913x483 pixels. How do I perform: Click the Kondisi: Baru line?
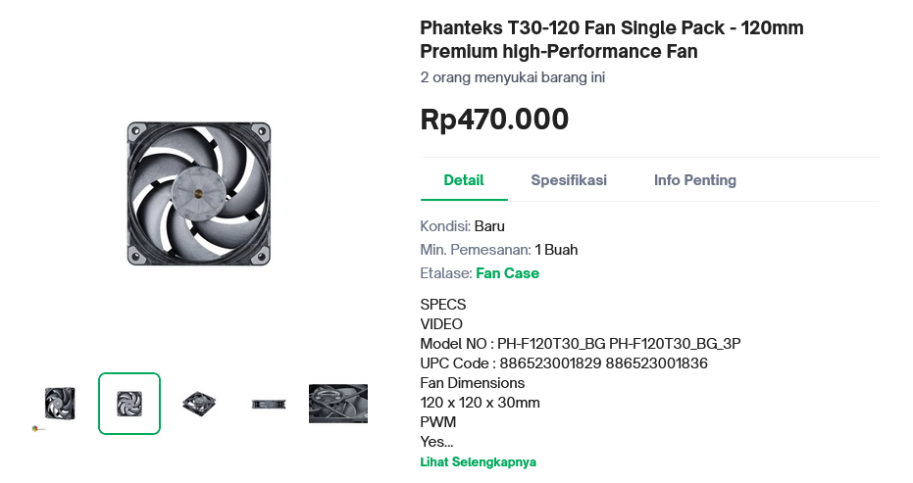click(463, 226)
